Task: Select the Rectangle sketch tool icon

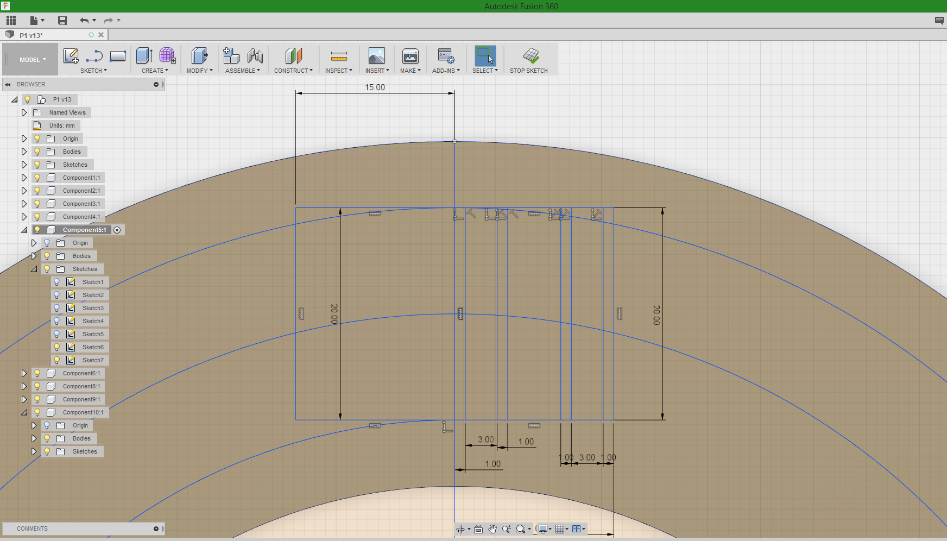Action: pyautogui.click(x=118, y=56)
